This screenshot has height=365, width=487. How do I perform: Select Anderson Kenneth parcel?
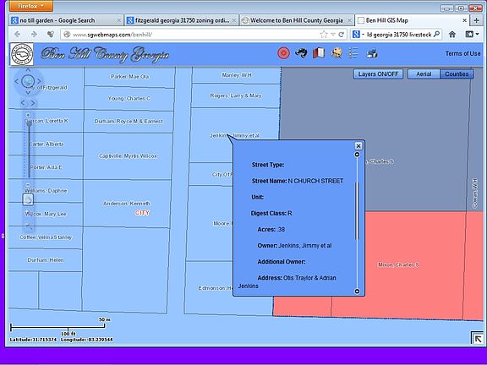[x=127, y=204]
